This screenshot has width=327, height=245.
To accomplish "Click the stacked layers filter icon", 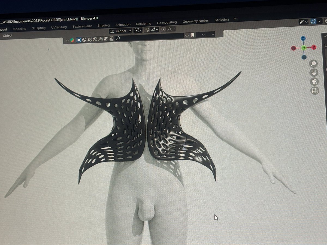I will [x=106, y=39].
